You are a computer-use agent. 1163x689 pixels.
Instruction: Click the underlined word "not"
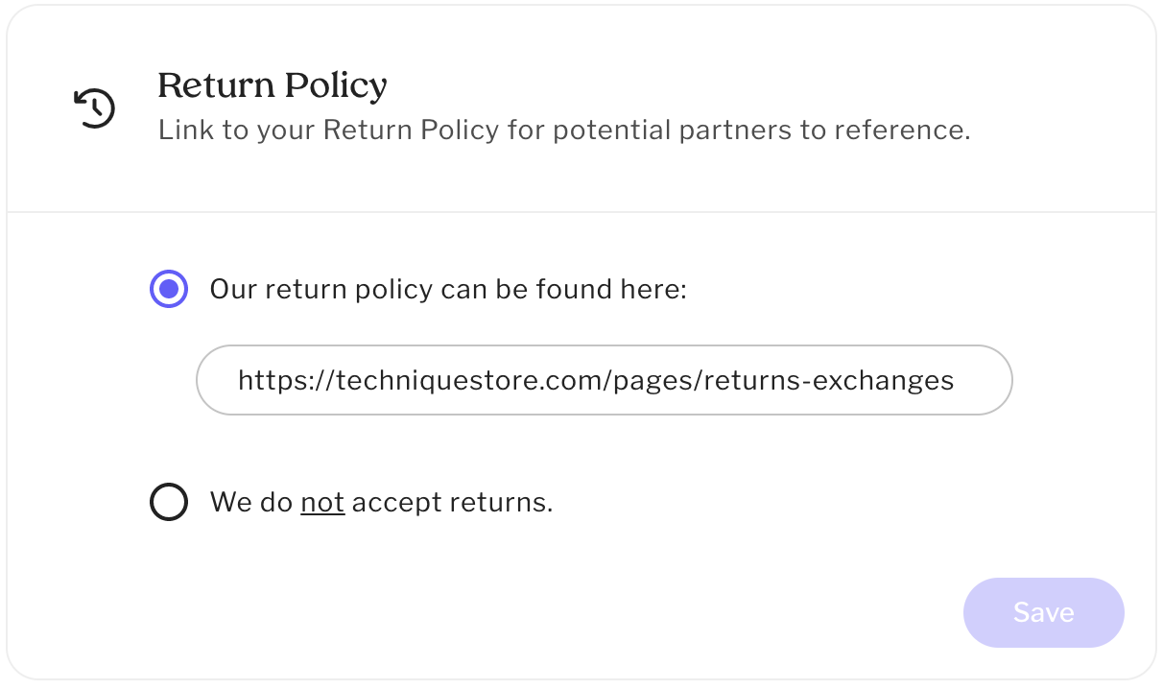coord(322,502)
